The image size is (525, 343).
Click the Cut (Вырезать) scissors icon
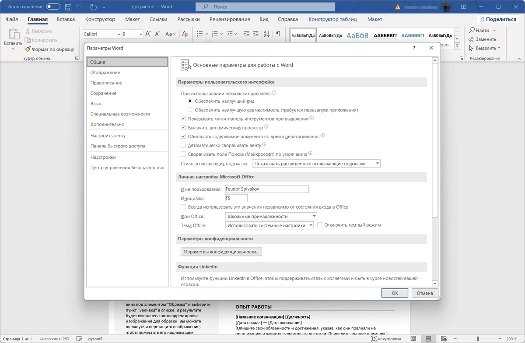(x=28, y=31)
